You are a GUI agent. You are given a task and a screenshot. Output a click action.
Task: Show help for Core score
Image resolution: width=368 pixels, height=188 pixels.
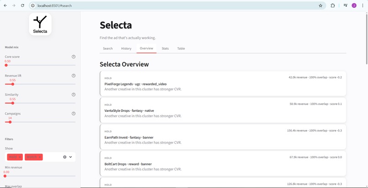[74, 57]
